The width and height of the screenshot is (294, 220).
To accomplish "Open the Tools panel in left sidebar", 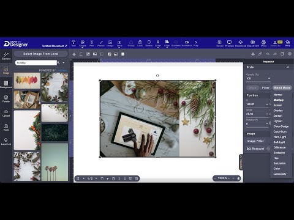I will tap(6, 127).
